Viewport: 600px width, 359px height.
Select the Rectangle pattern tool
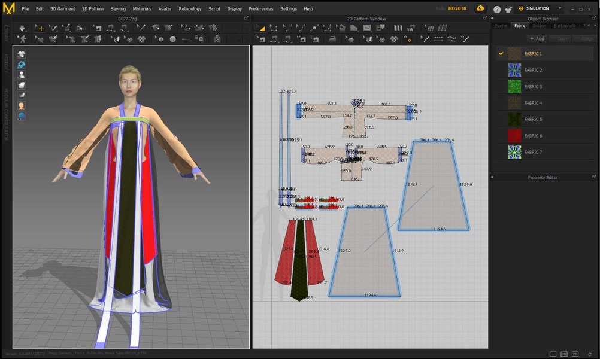click(x=353, y=28)
